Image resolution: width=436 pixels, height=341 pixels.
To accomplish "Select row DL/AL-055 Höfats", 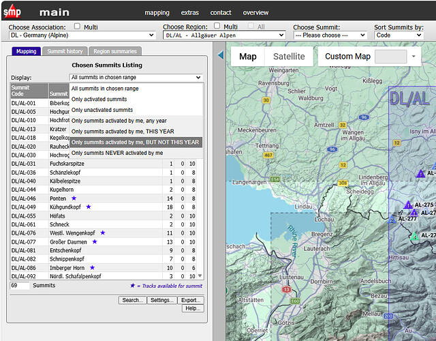I will (x=104, y=216).
